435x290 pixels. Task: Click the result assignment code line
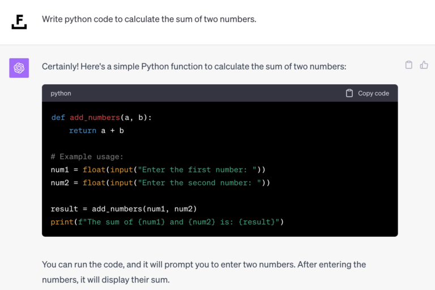point(123,209)
